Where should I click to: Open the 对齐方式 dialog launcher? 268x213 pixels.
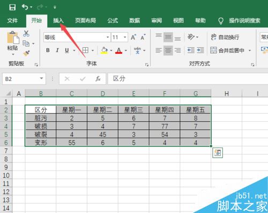252,64
